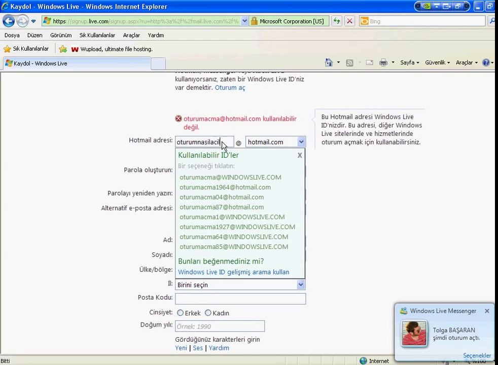The height and width of the screenshot is (365, 498).
Task: Choose oturumacma1@WINDOWSLIVE.COM suggestion
Action: click(x=232, y=217)
